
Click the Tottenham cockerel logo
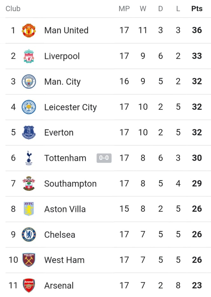(x=29, y=158)
